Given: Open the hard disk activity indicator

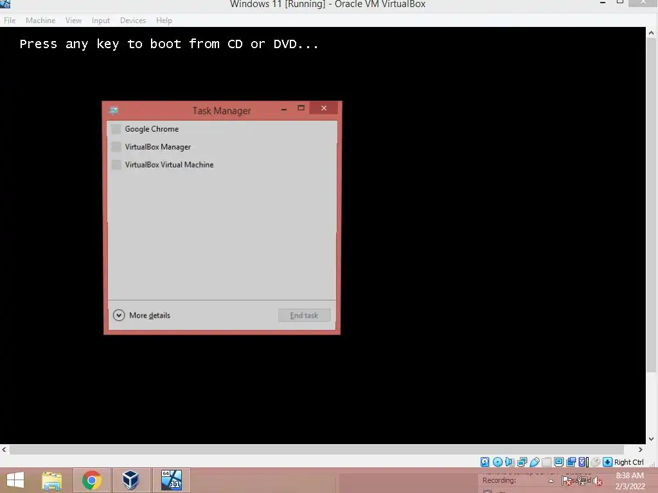Looking at the screenshot, I should pos(485,462).
